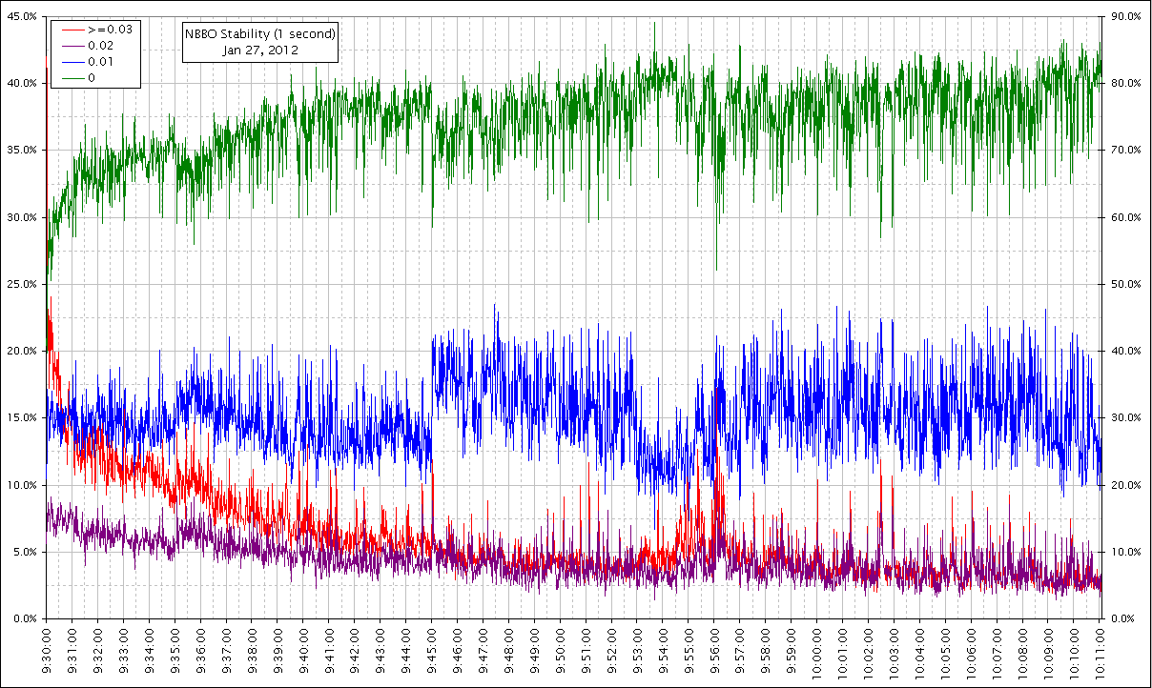Image resolution: width=1152 pixels, height=688 pixels.
Task: Click the green line swatch in the legend
Action: tap(69, 78)
